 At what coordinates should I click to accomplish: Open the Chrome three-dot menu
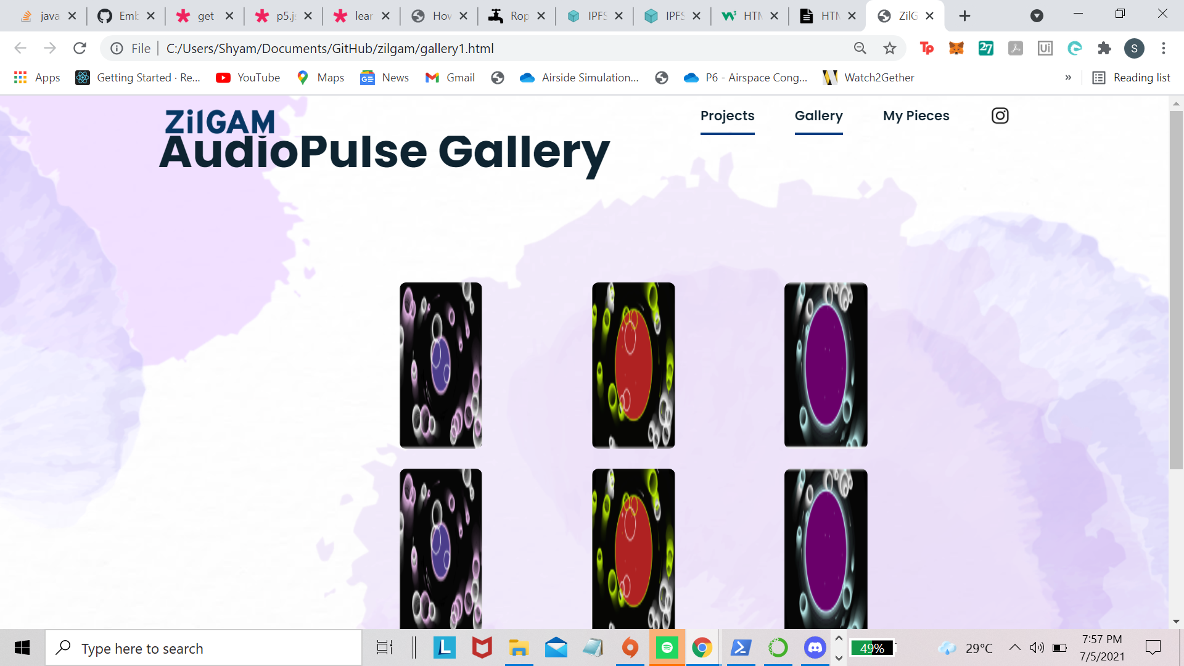(x=1163, y=48)
